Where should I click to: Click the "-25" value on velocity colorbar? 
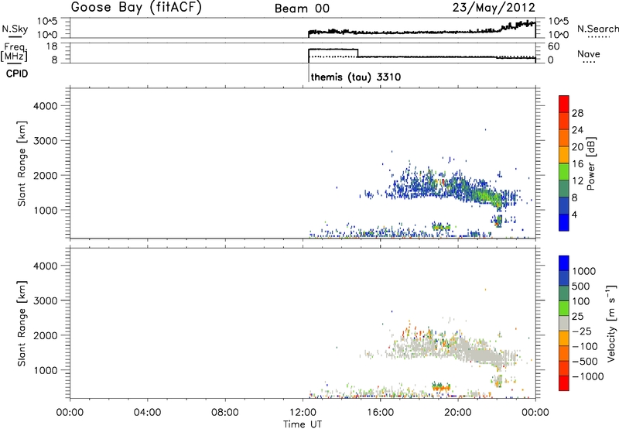coord(581,331)
